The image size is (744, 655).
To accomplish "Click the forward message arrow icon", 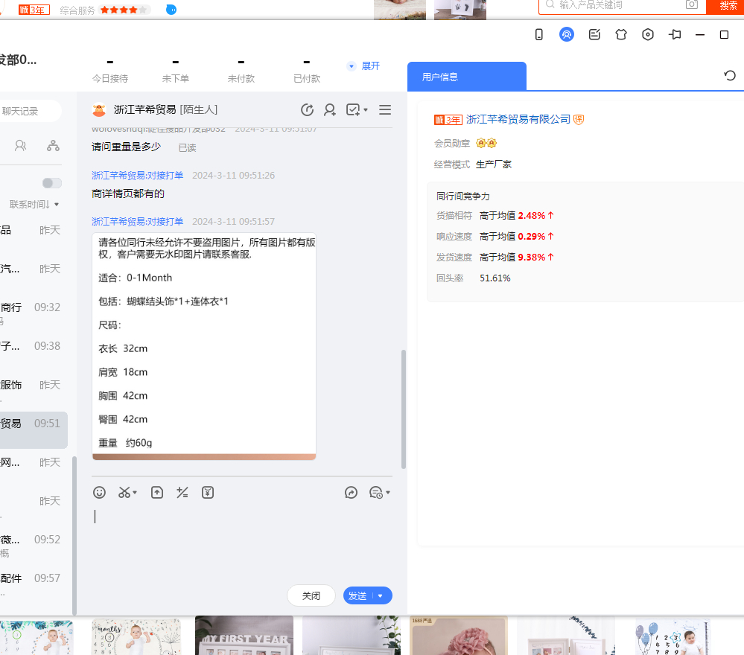I will coord(352,492).
